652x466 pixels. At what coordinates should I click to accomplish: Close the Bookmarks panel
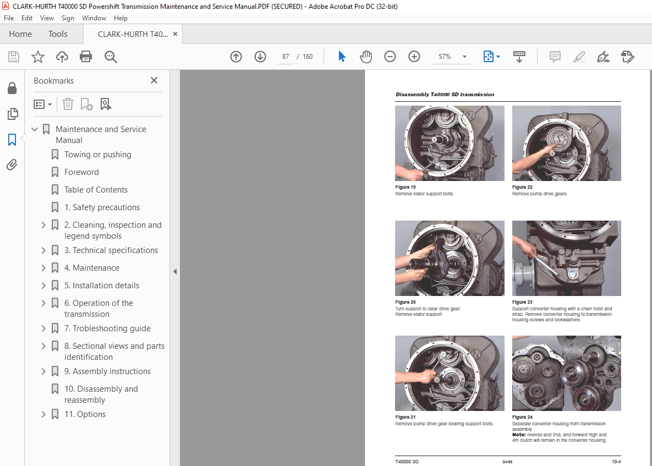point(154,80)
